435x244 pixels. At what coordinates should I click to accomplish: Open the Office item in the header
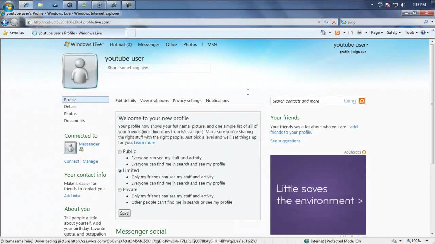pos(171,44)
